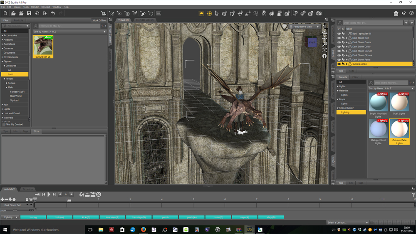Click the Undo arrow icon
This screenshot has width=416, height=234.
(53, 14)
